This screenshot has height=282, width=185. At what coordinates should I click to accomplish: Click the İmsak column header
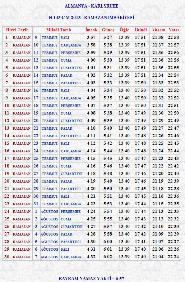92,30
